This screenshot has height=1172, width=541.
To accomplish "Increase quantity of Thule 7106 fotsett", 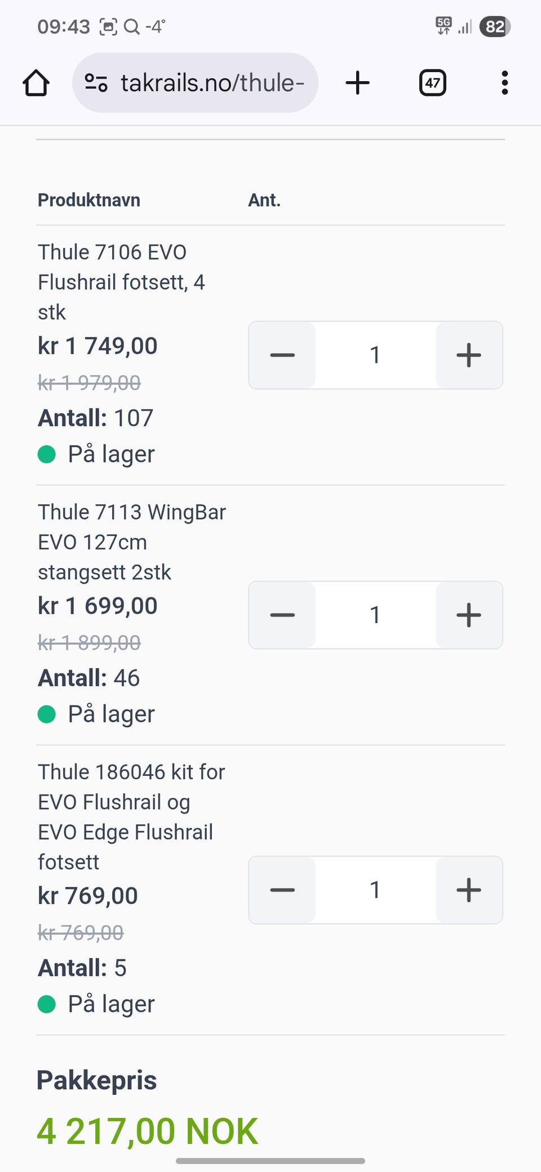I will tap(468, 355).
